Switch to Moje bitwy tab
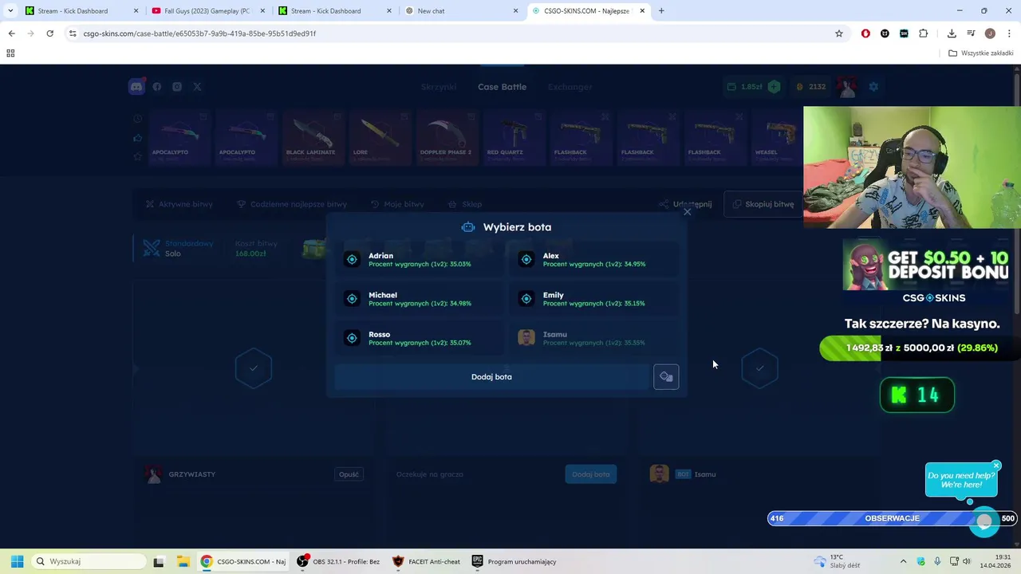 tap(397, 204)
